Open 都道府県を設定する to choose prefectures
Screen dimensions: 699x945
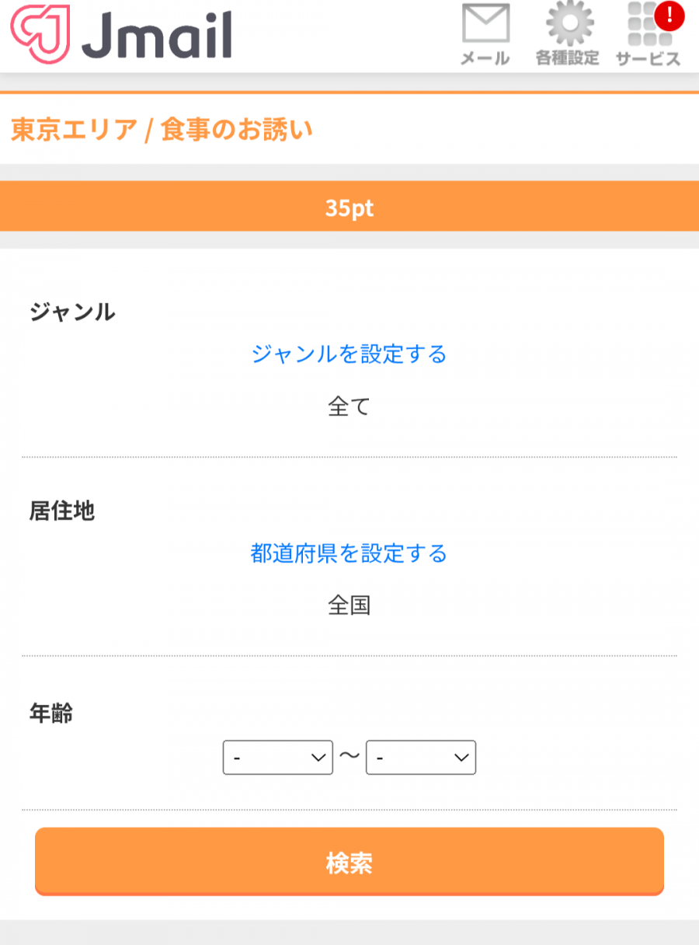point(349,555)
